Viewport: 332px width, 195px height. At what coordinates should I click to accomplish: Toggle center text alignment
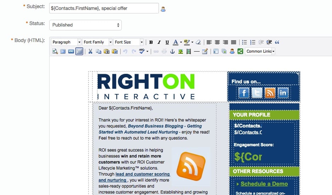point(217,42)
